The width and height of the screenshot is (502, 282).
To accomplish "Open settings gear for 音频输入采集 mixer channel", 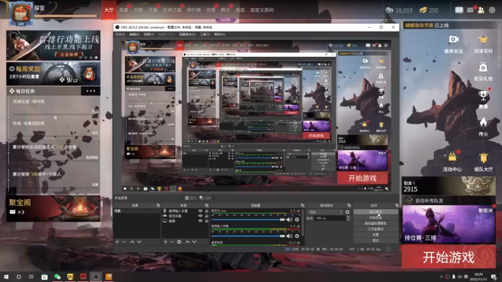I will coord(297,236).
